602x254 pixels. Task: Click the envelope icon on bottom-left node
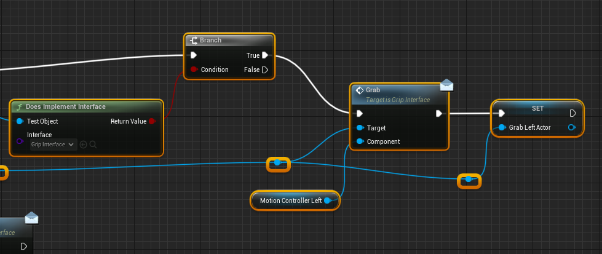point(31,218)
